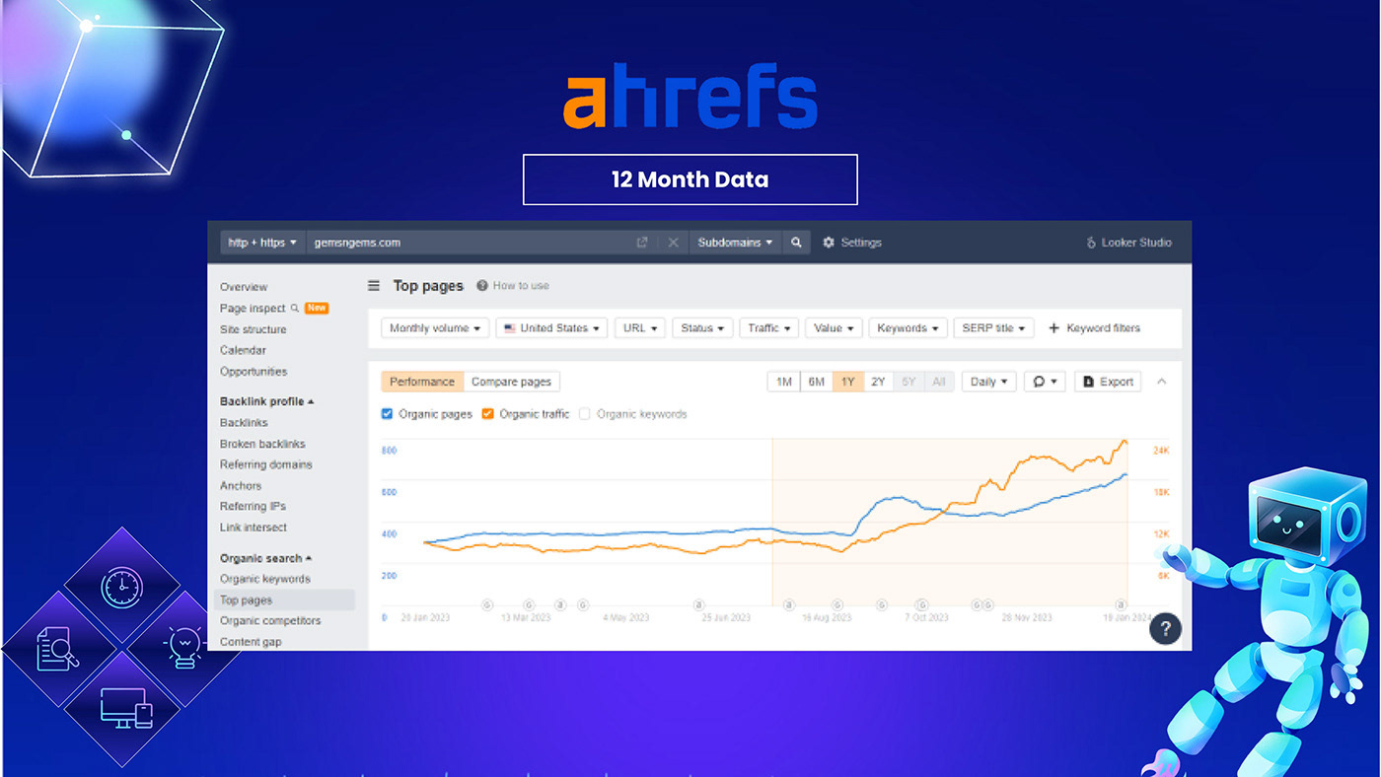
Task: Switch to the Performance tab
Action: click(422, 382)
